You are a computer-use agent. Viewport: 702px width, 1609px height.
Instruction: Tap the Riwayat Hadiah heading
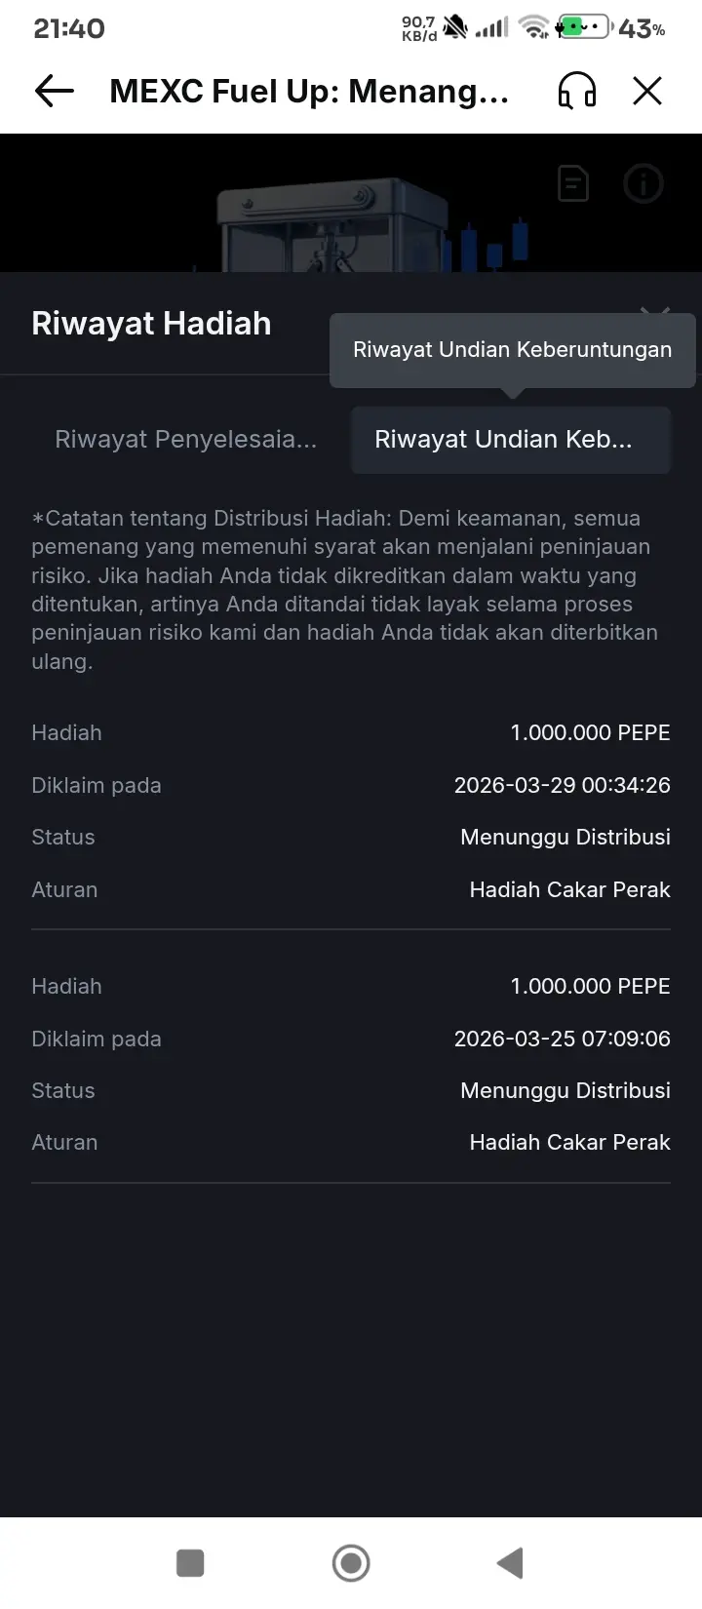click(151, 324)
